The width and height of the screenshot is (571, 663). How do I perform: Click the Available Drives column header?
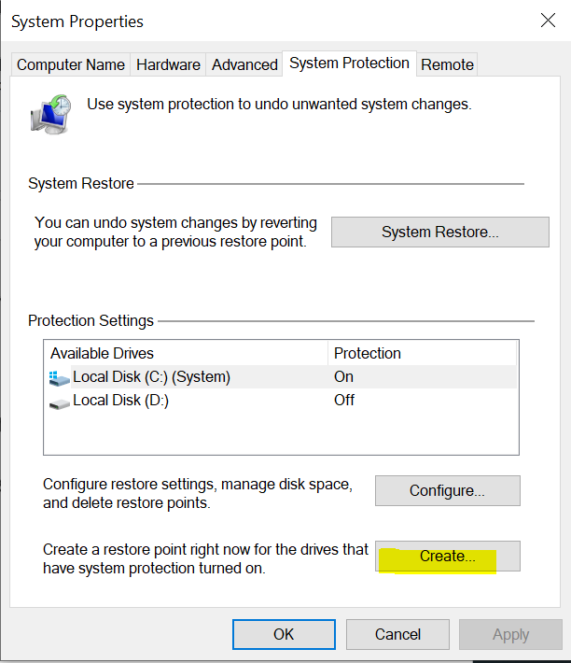tap(187, 353)
